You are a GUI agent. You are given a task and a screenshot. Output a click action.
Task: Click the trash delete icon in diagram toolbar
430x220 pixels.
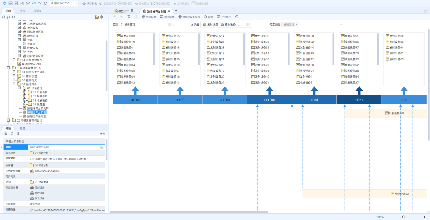[136, 17]
